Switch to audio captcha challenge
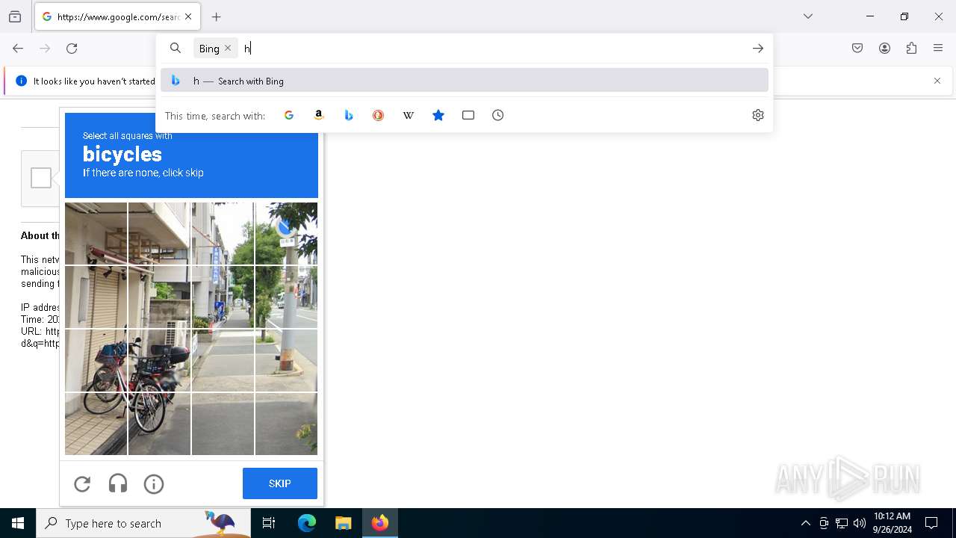Viewport: 956px width, 538px height. (x=118, y=484)
